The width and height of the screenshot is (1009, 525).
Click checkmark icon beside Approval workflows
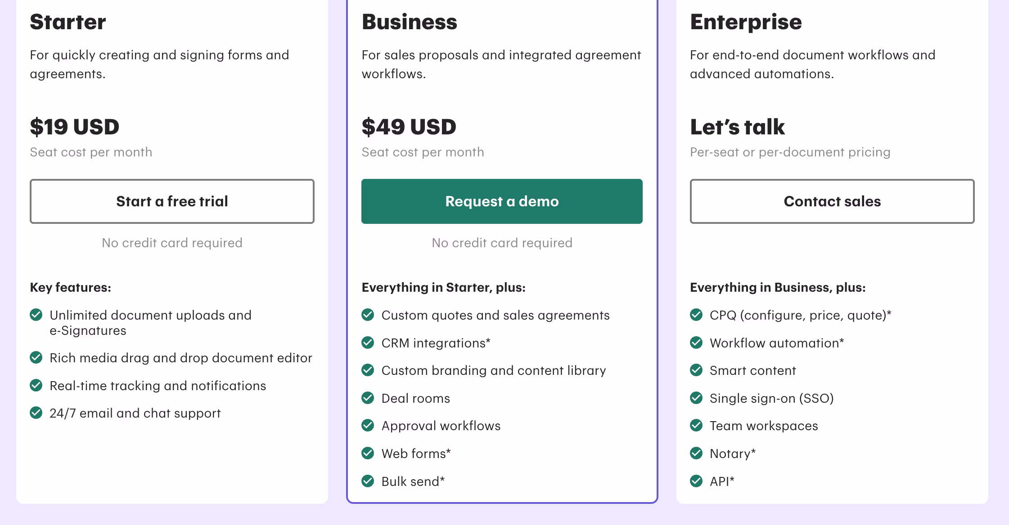(x=368, y=425)
